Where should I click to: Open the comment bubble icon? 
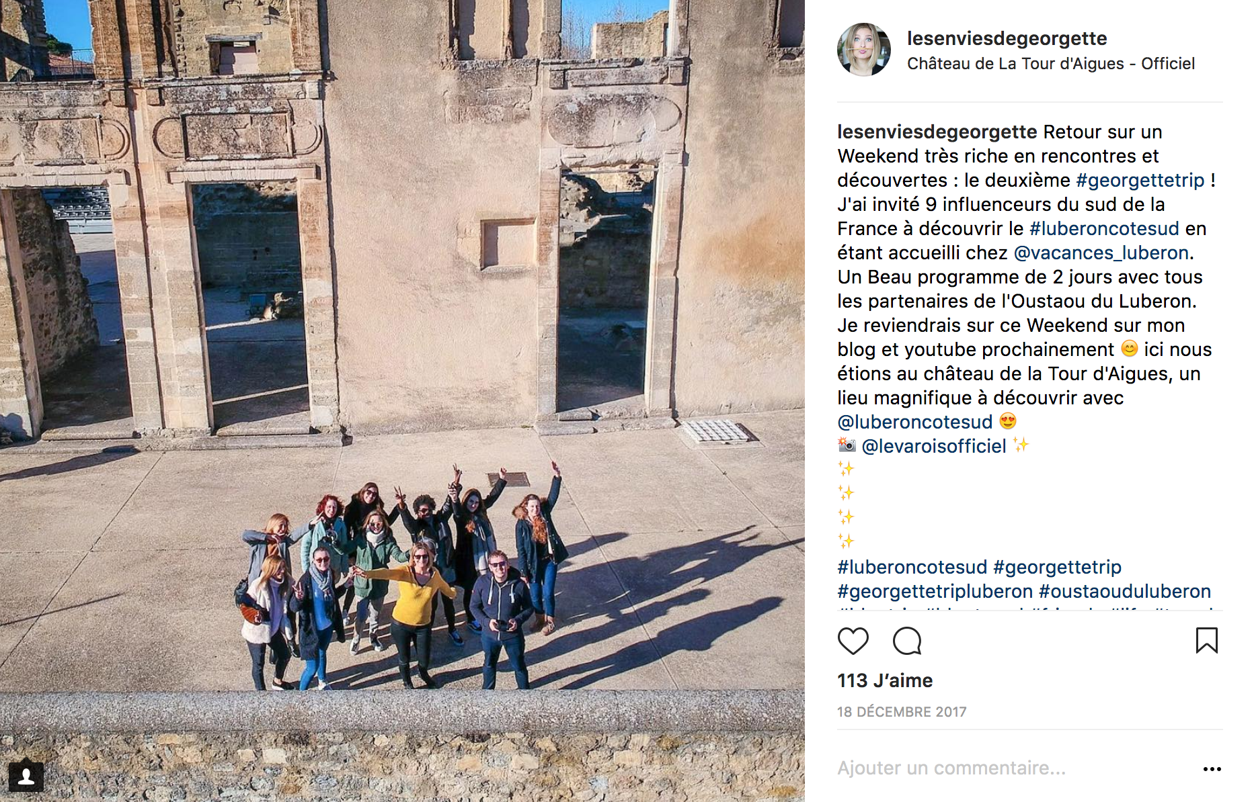pos(907,641)
